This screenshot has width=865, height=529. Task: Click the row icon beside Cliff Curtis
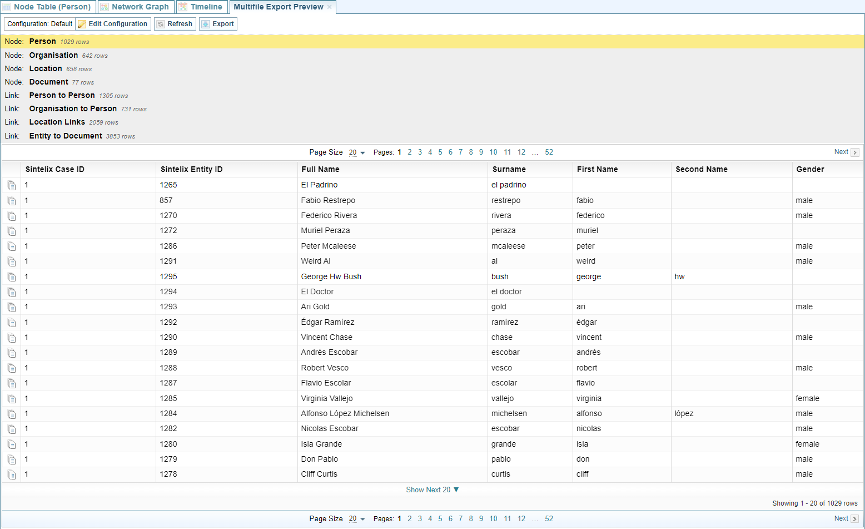pos(12,474)
